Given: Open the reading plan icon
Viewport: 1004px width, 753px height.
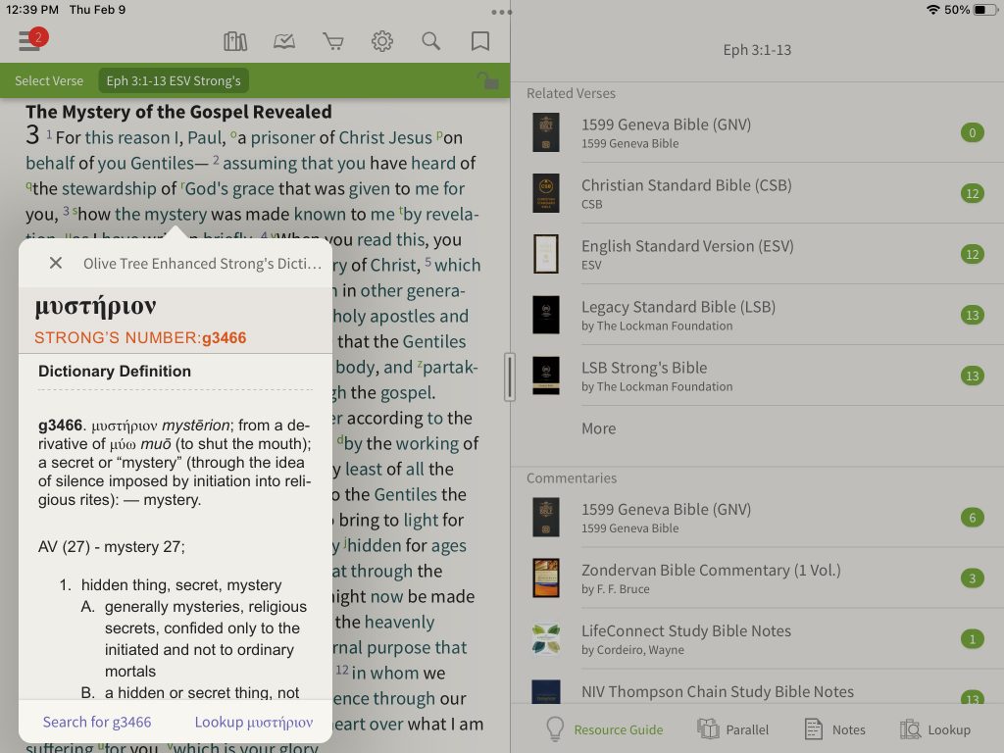Looking at the screenshot, I should (284, 41).
